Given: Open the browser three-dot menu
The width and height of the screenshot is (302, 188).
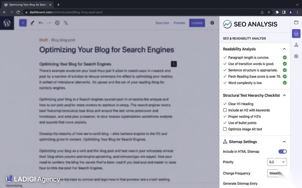Looking at the screenshot, I should pyautogui.click(x=297, y=12).
